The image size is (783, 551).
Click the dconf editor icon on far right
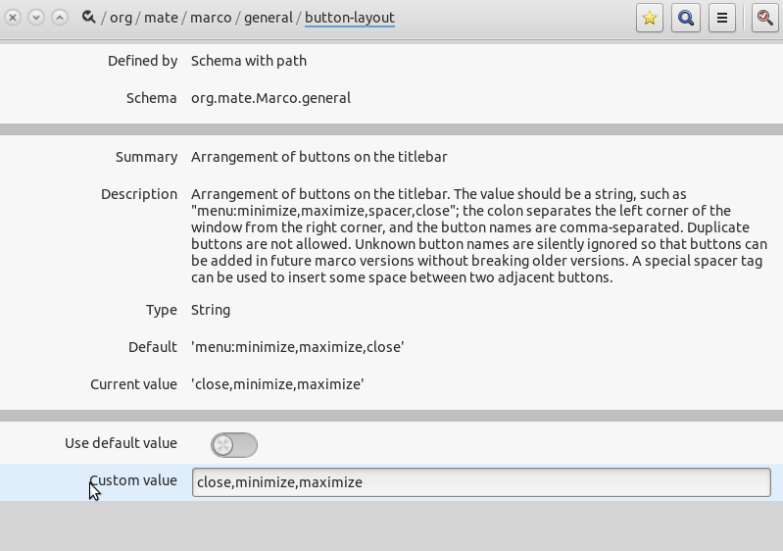pos(764,18)
